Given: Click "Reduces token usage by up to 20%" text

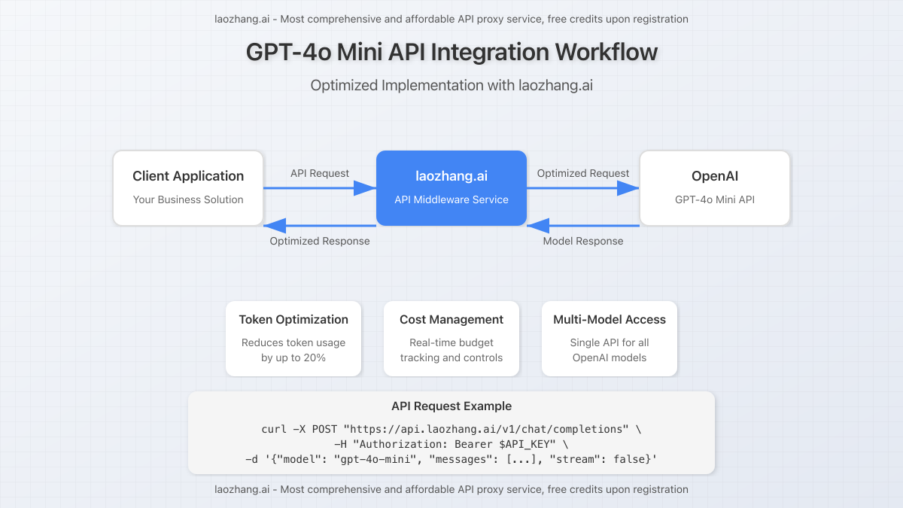Looking at the screenshot, I should click(x=293, y=350).
